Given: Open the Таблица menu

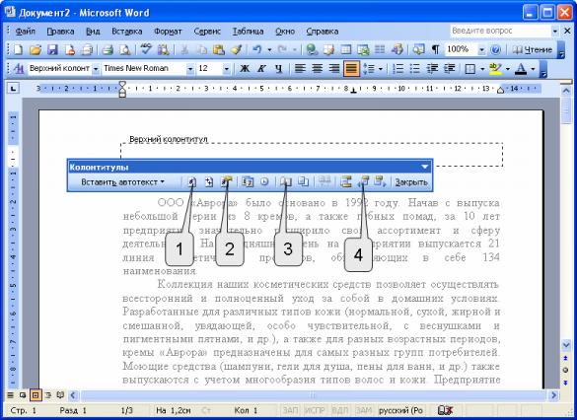Looking at the screenshot, I should click(248, 32).
